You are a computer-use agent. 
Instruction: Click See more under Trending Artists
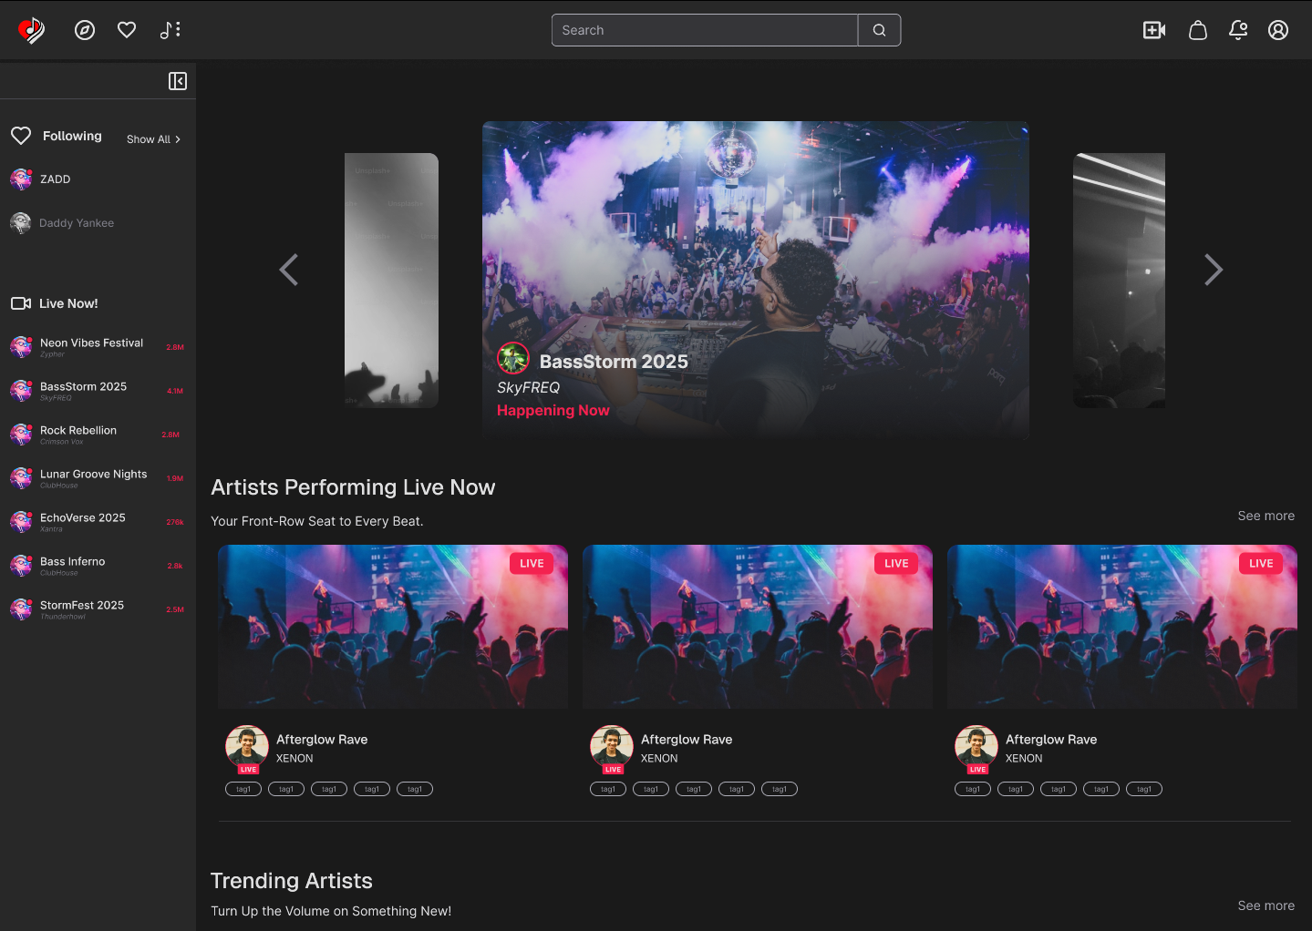(x=1266, y=905)
